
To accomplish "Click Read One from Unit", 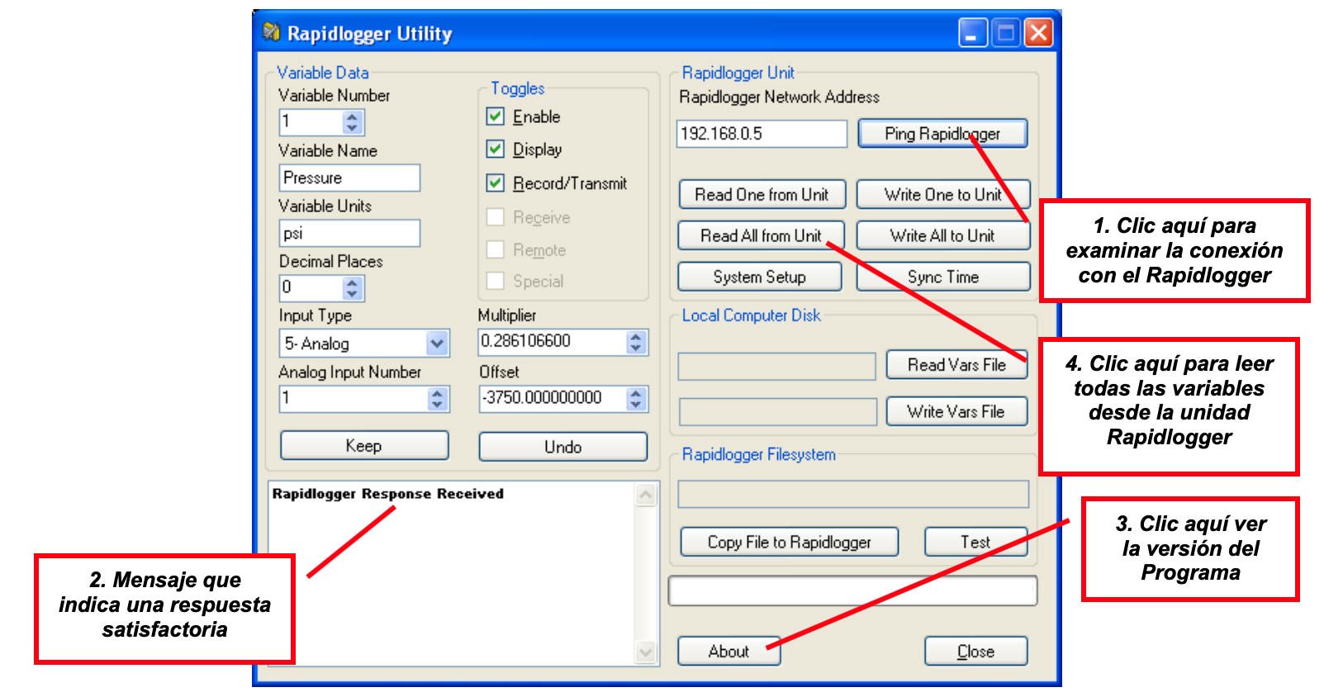I will [x=762, y=194].
